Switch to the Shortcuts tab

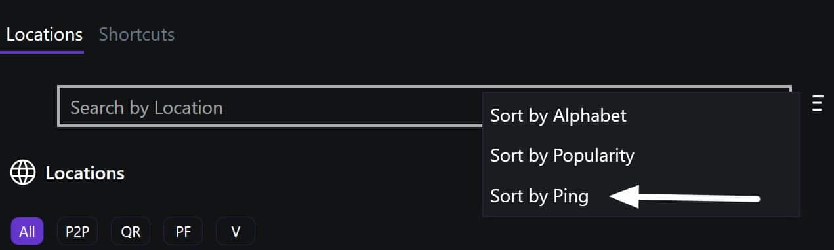pos(136,34)
